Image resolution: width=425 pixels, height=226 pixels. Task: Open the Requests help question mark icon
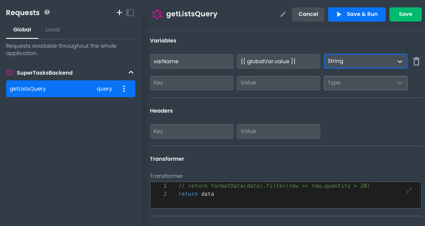click(47, 12)
